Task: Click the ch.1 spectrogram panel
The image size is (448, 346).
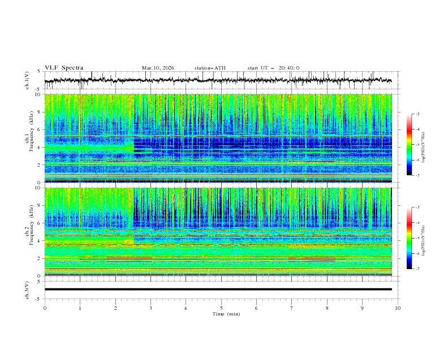Action: click(x=218, y=138)
